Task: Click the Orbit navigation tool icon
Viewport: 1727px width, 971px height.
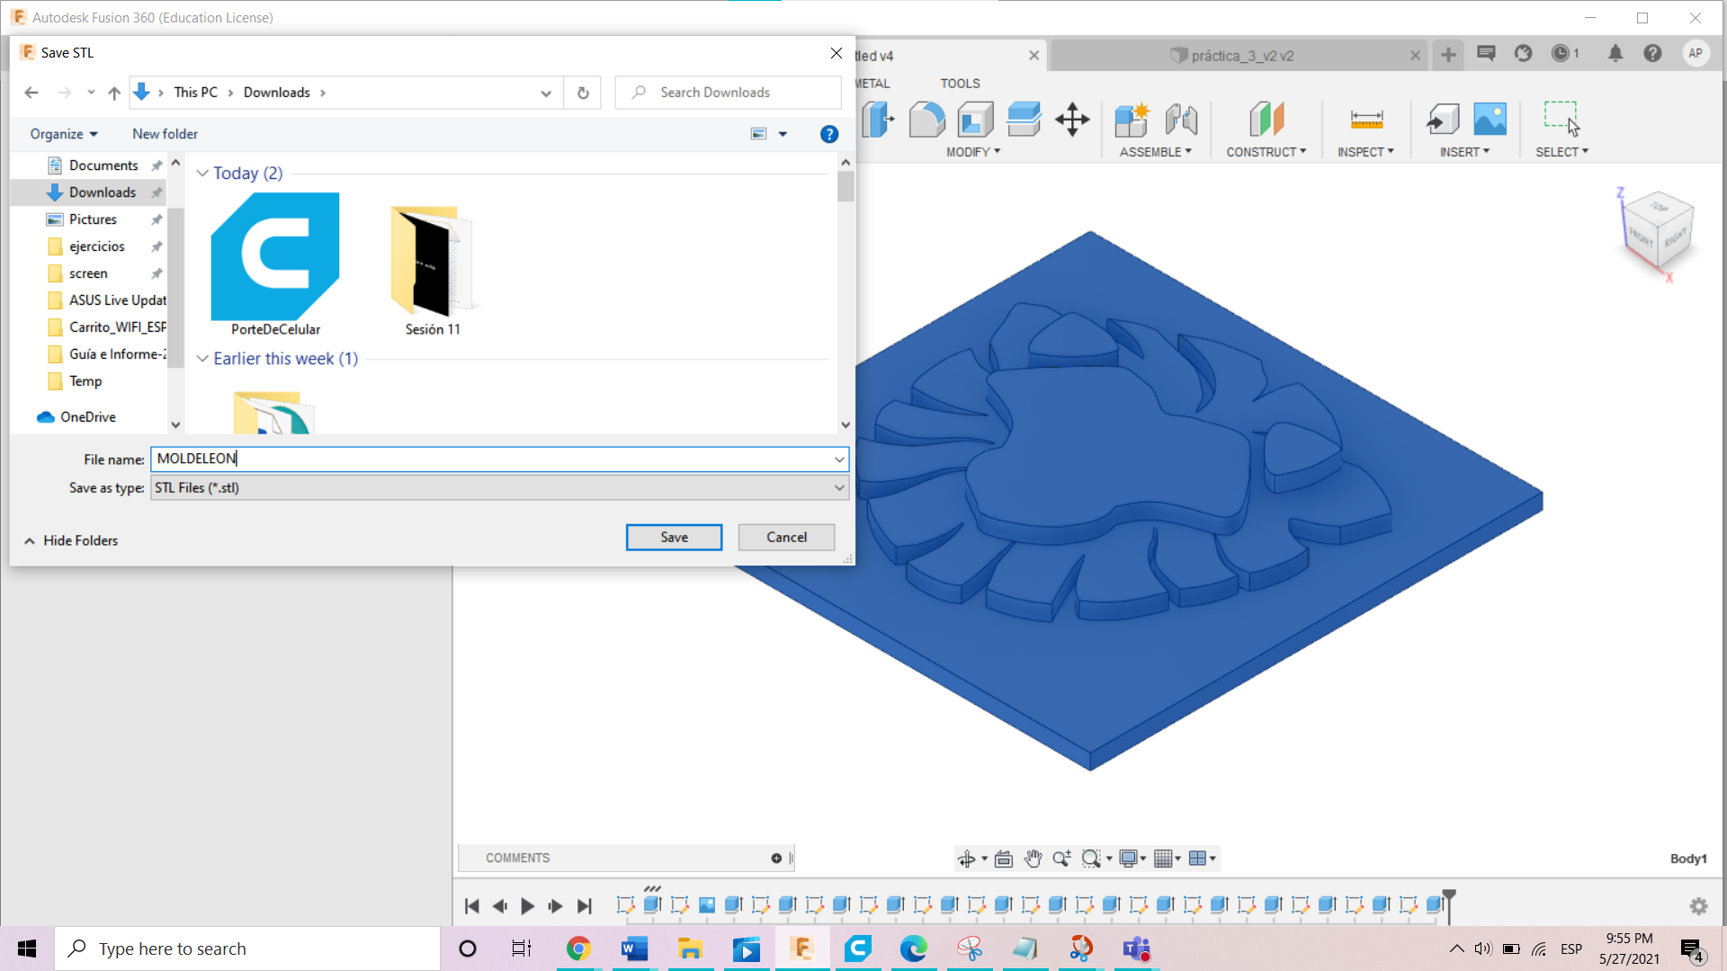Action: tap(967, 859)
